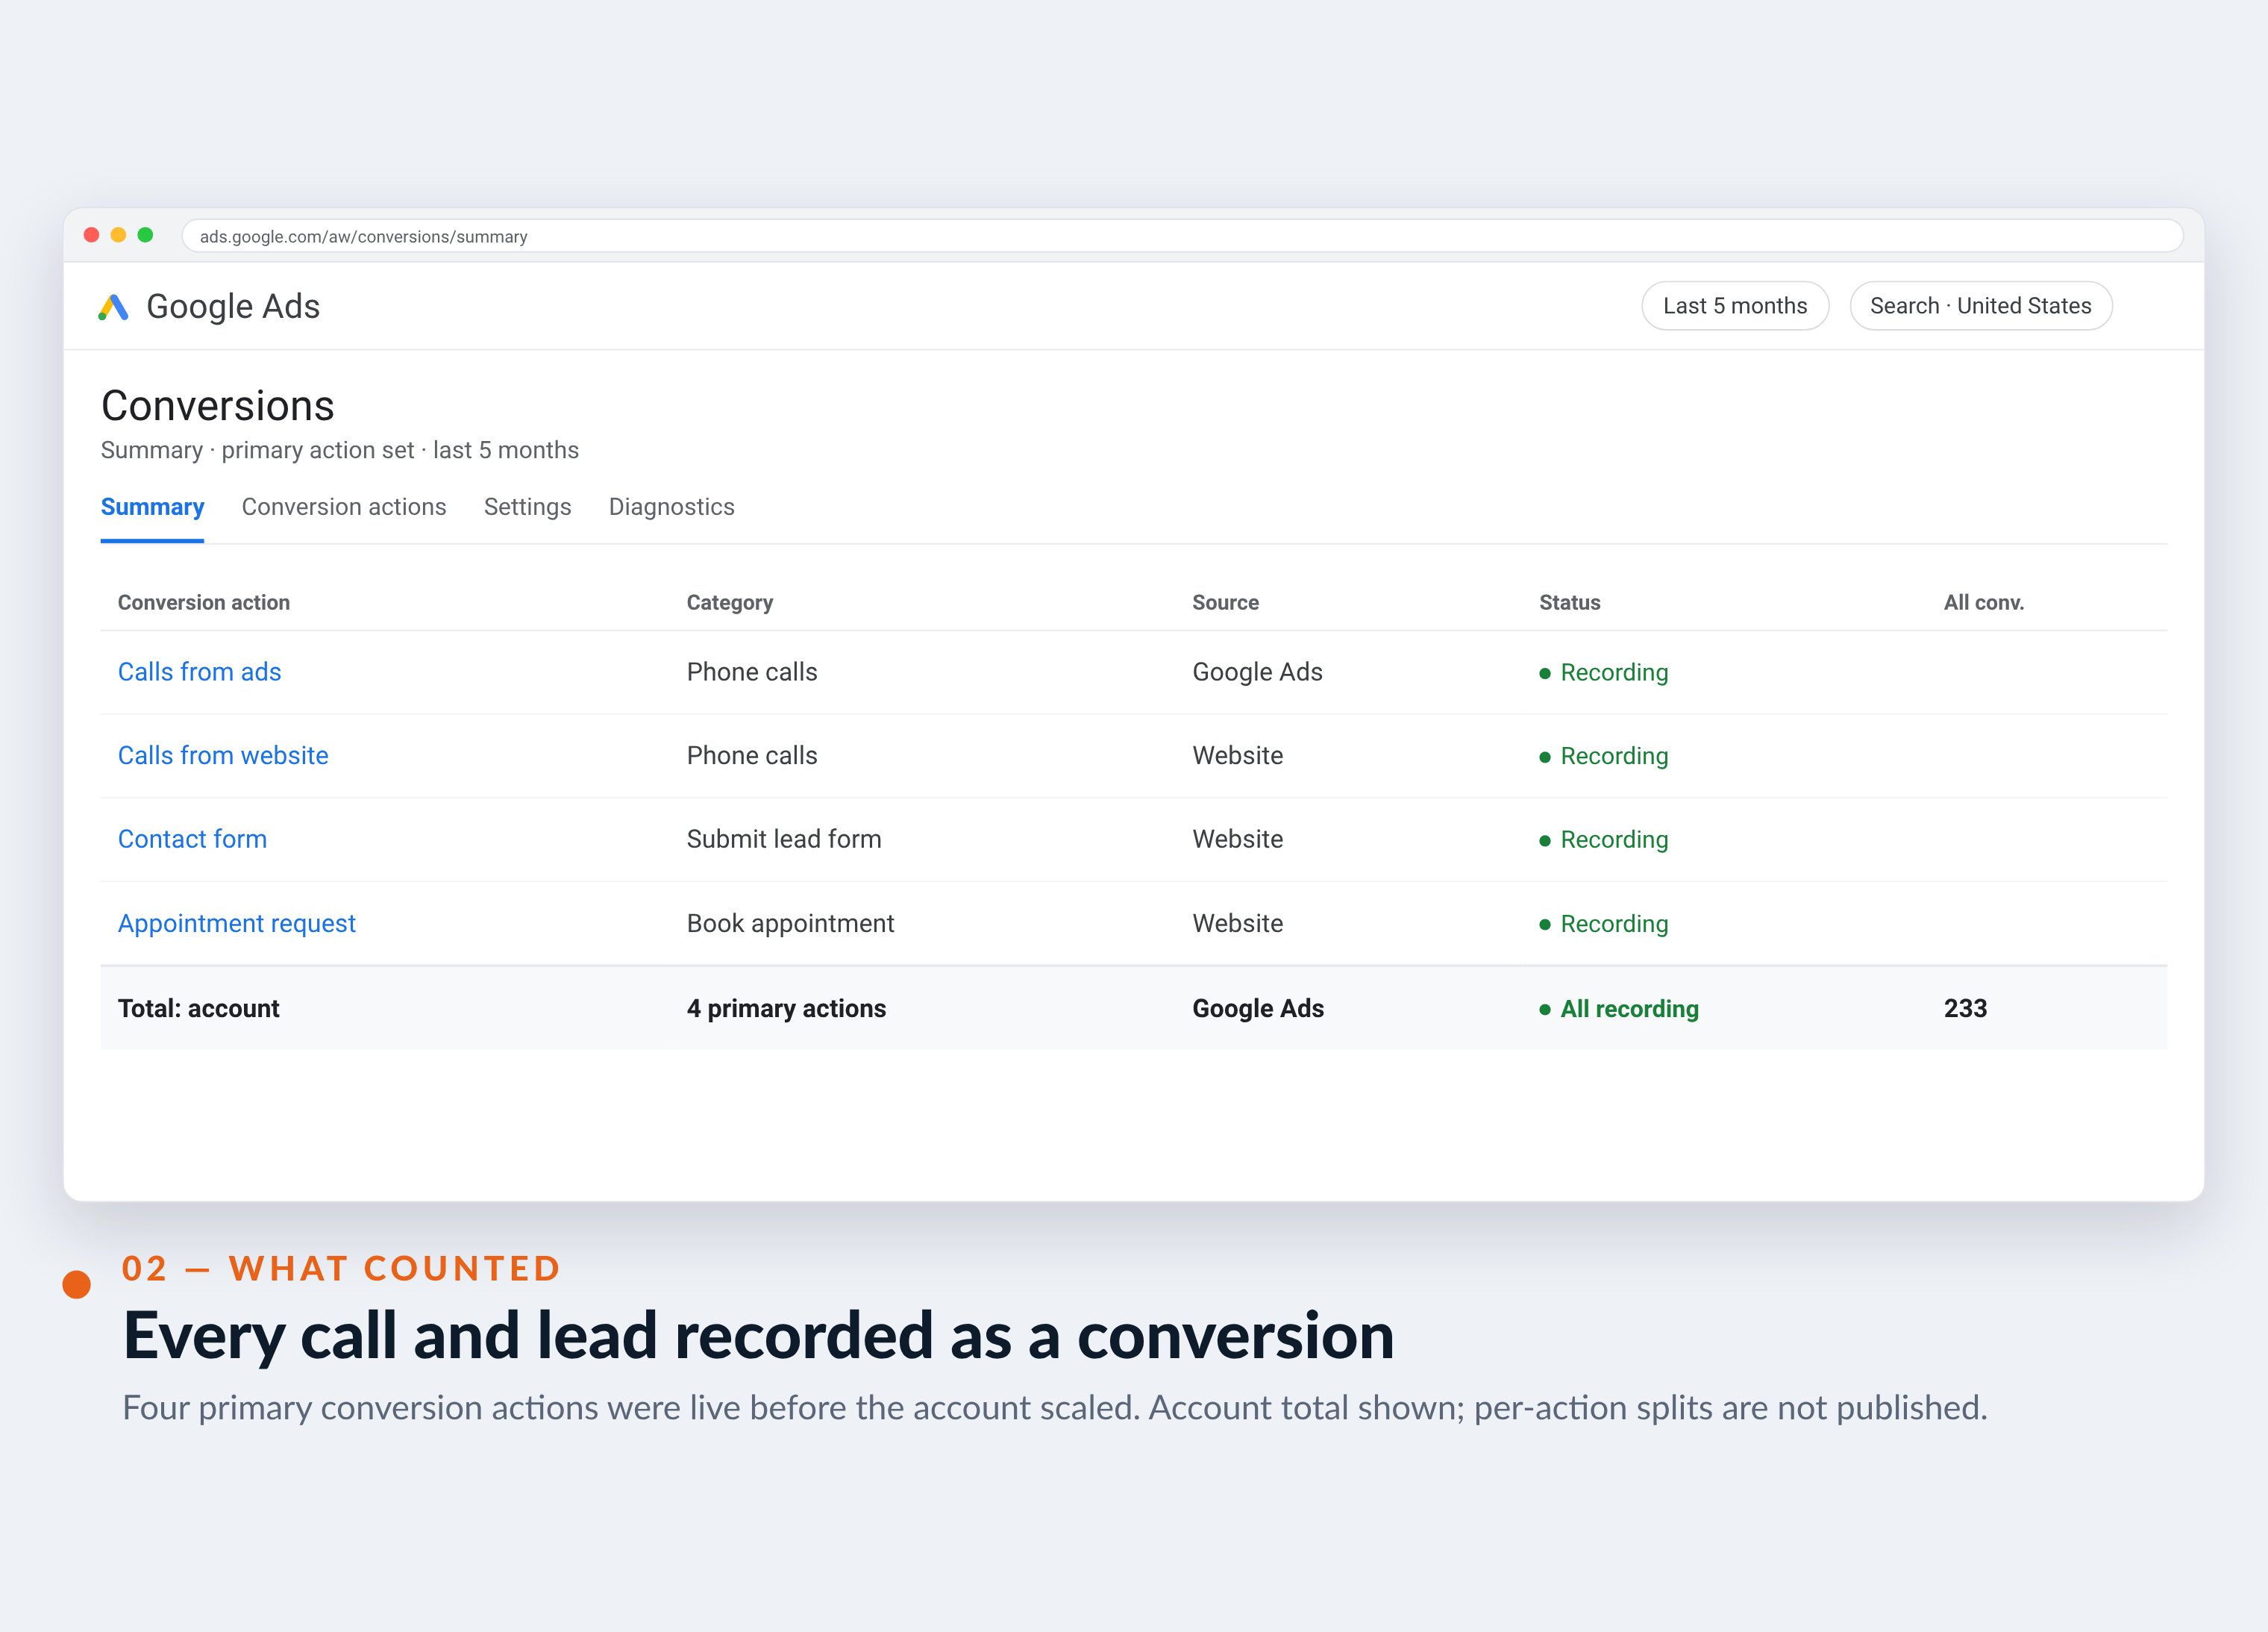2268x1632 pixels.
Task: Open the Calls from website conversion action
Action: (x=223, y=756)
